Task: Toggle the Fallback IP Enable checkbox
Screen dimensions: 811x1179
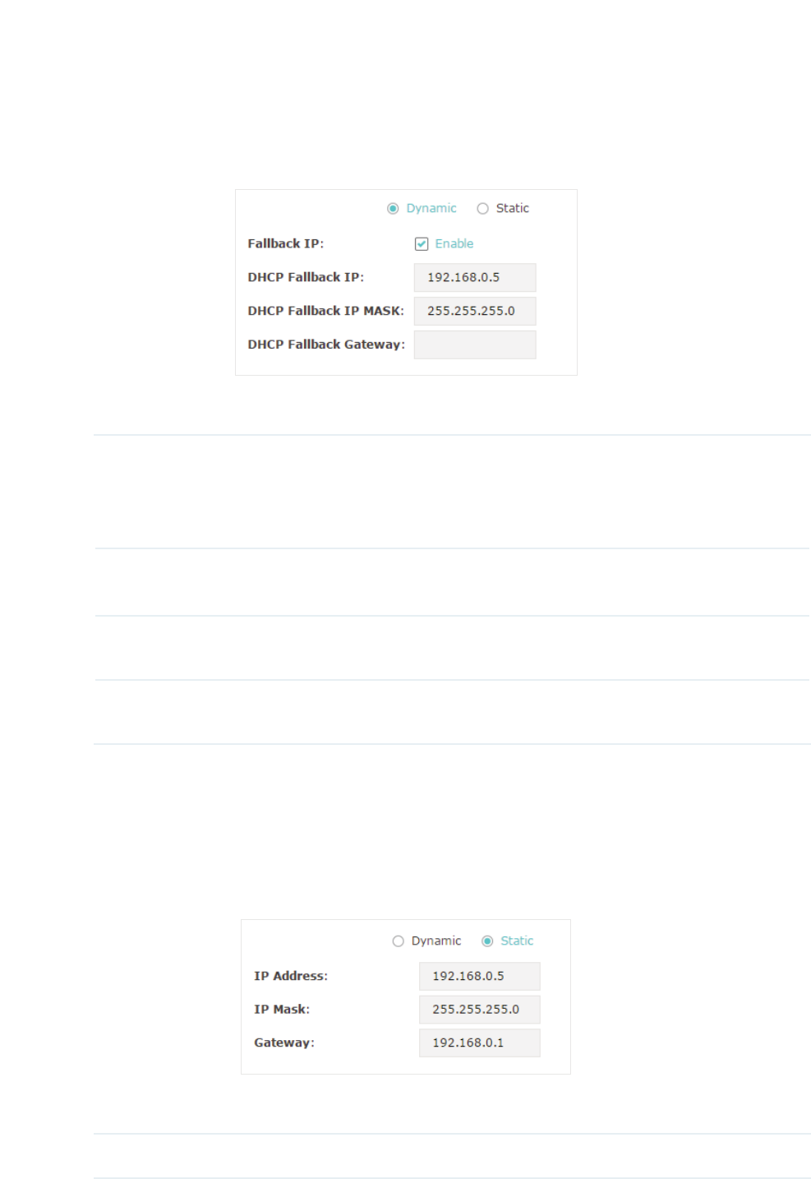Action: pyautogui.click(x=422, y=244)
